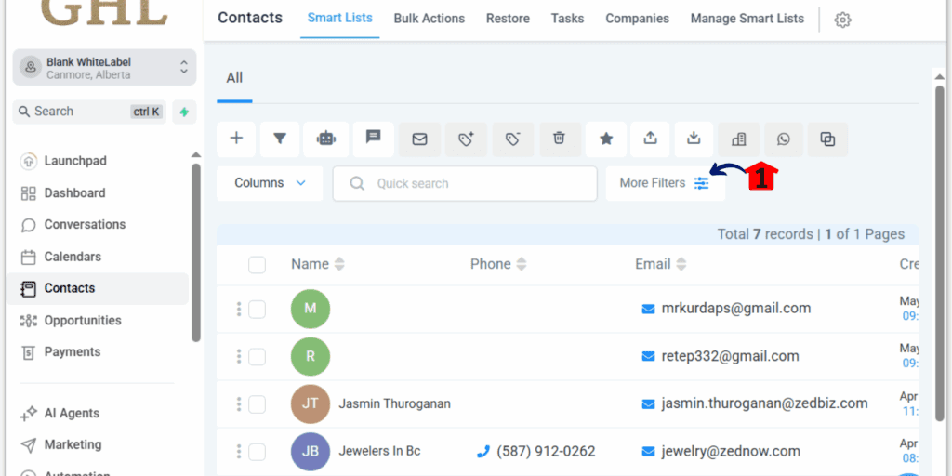Click the Merge Contacts overlapping squares icon

[827, 139]
